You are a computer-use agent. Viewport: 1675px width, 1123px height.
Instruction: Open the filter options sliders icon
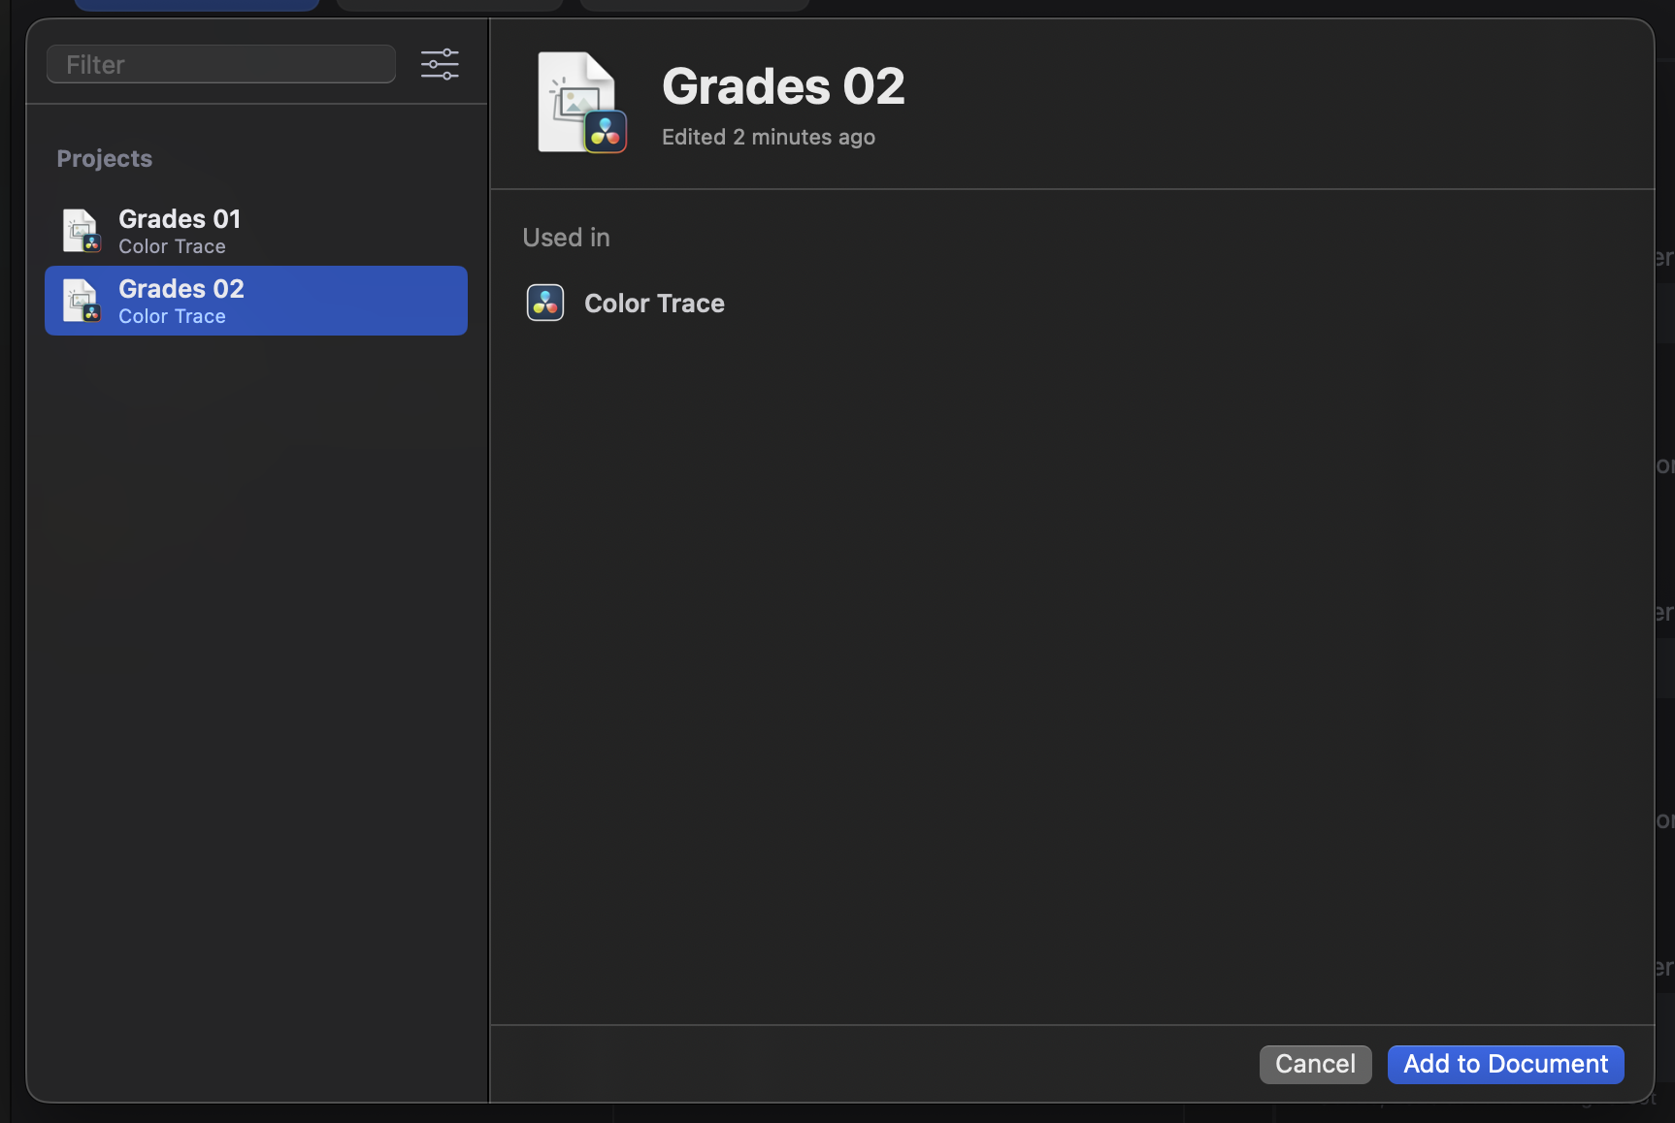click(x=440, y=64)
